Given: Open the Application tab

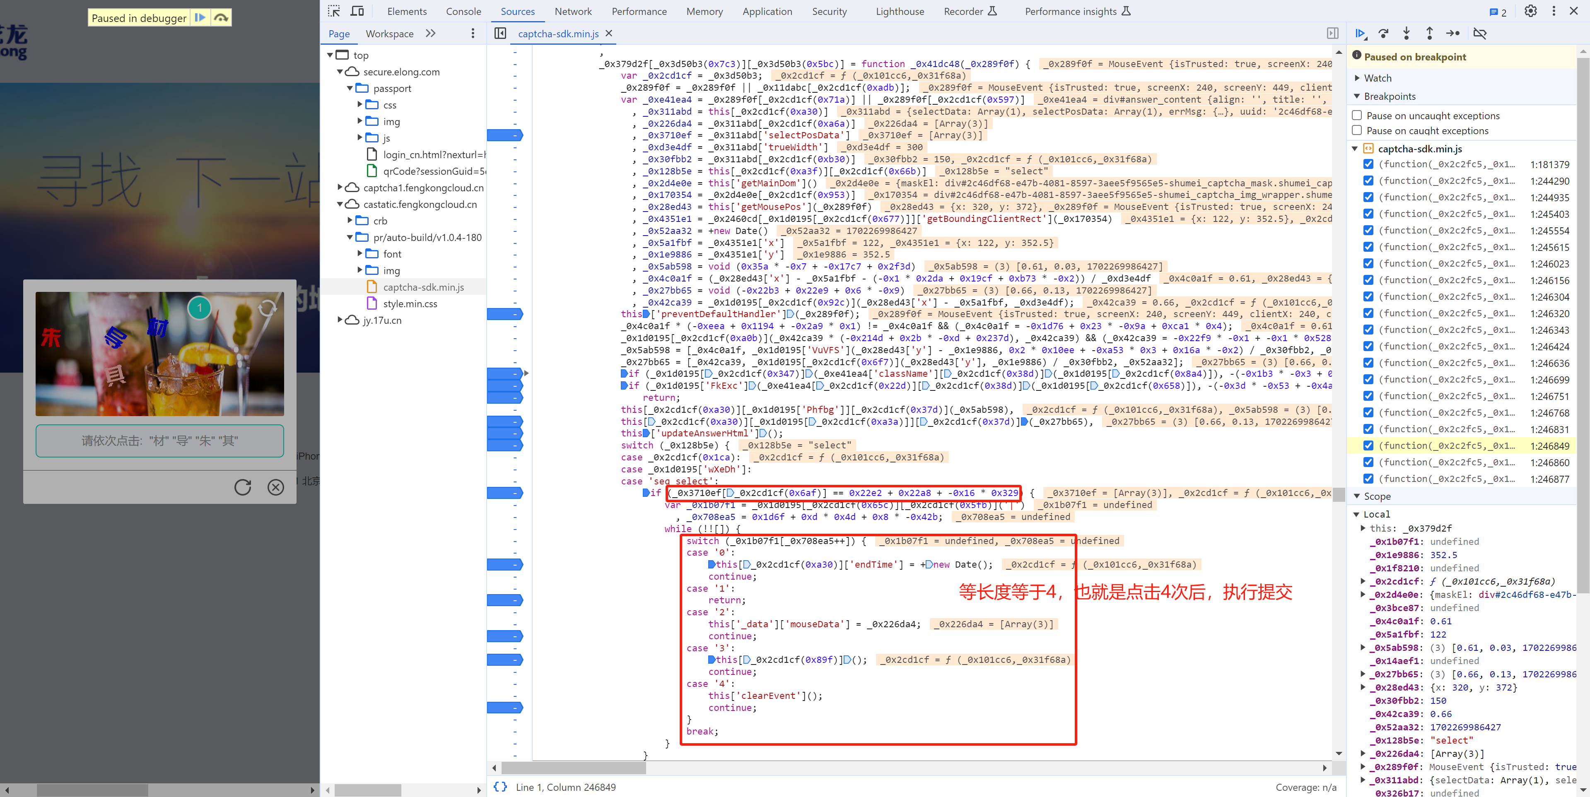Looking at the screenshot, I should pyautogui.click(x=767, y=11).
